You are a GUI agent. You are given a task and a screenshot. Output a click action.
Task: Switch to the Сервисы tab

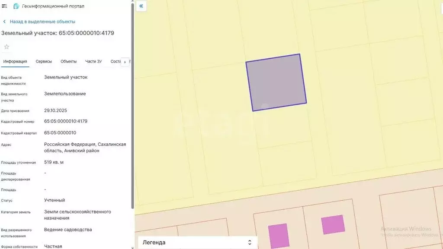[x=44, y=61]
